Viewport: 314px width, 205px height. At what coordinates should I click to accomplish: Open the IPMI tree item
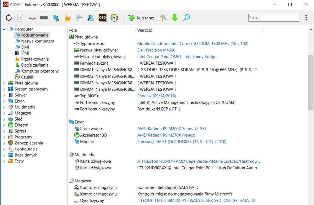(x=25, y=53)
